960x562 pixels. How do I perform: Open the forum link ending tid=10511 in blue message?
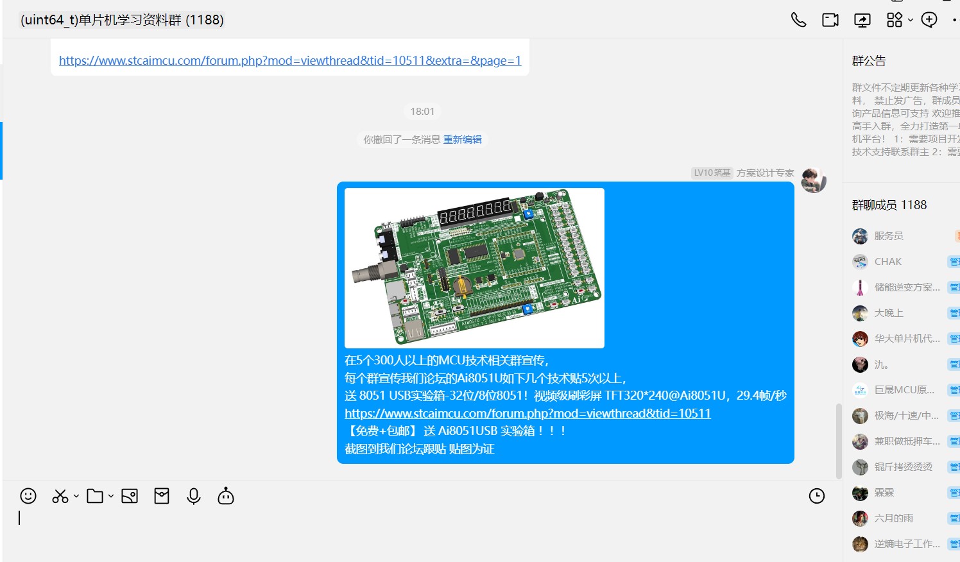coord(527,413)
